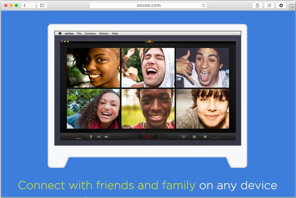Open the File menu
This screenshot has height=198, width=296.
pyautogui.click(x=79, y=33)
